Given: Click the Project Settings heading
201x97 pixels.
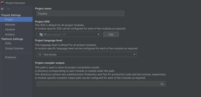Looking at the screenshot, I should pos(11,15).
